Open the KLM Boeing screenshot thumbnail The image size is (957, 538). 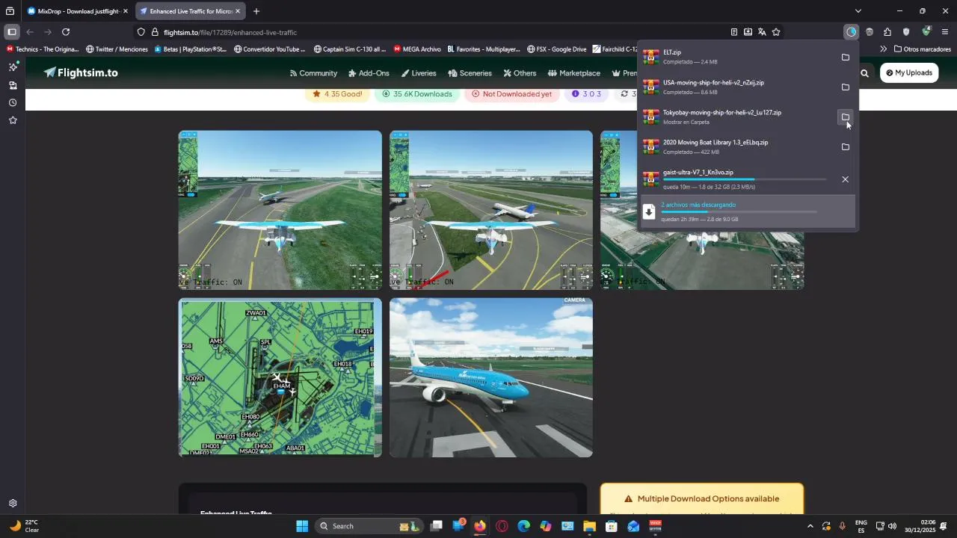point(491,377)
